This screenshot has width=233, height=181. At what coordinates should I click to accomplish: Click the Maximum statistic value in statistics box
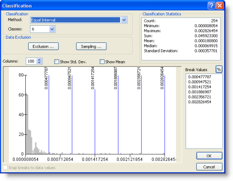pos(206,31)
